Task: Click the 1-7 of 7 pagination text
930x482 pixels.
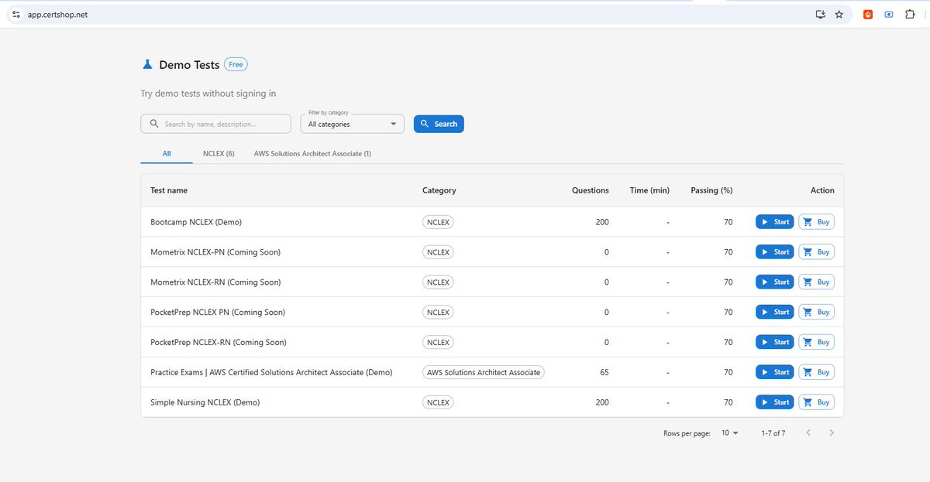Action: (x=773, y=433)
